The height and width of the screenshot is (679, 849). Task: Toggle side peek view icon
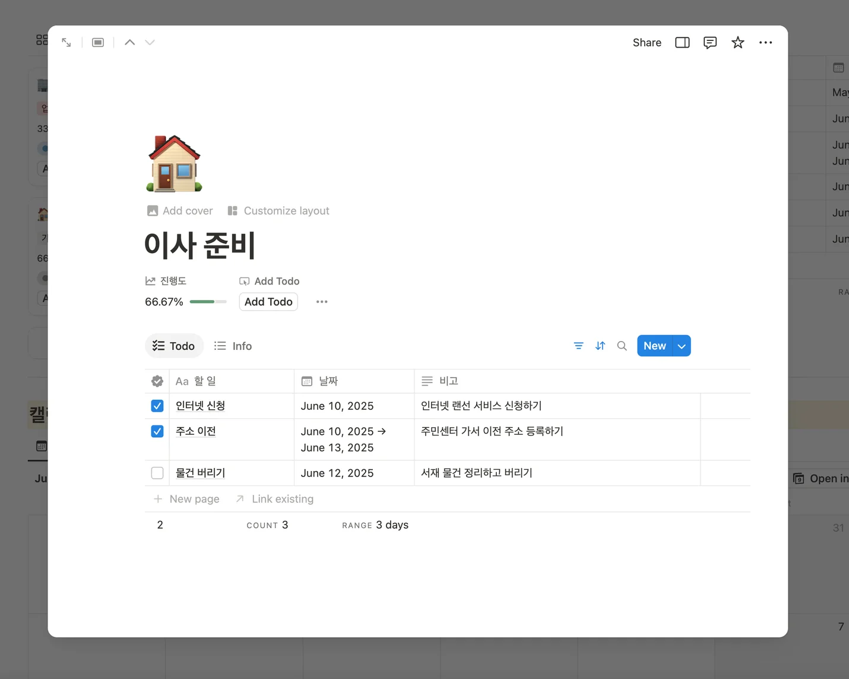[682, 42]
